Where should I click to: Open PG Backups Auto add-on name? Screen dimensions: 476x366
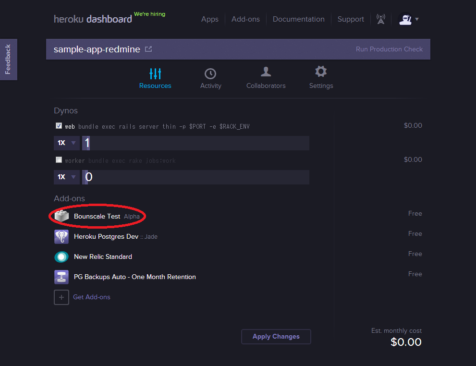(x=135, y=277)
